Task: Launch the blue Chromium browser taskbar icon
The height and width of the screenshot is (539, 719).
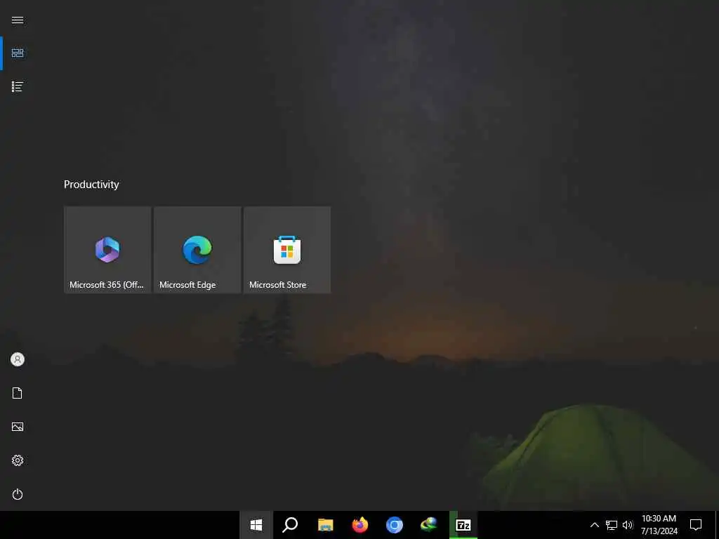Action: click(395, 525)
